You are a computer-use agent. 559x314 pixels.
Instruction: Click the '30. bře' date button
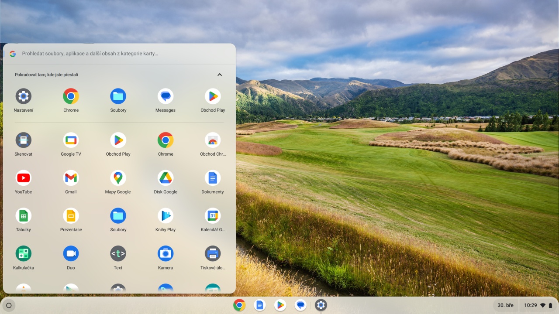coord(505,305)
